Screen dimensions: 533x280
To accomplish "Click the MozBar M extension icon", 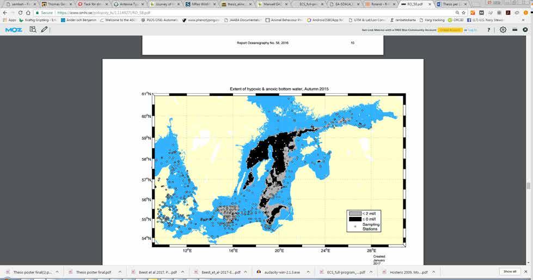I will point(481,13).
